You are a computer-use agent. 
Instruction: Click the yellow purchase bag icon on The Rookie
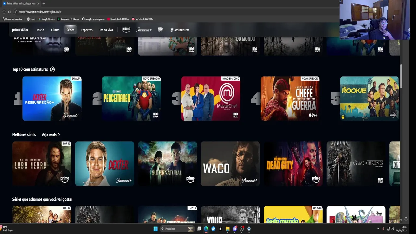pyautogui.click(x=343, y=117)
